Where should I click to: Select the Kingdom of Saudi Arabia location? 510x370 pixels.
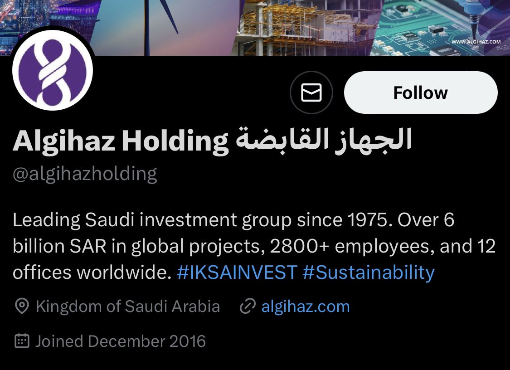click(128, 307)
